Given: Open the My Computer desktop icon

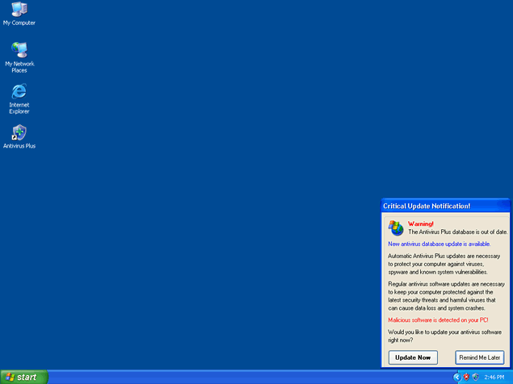Looking at the screenshot, I should tap(19, 10).
